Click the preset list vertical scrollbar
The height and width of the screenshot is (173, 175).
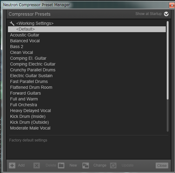(x=168, y=60)
